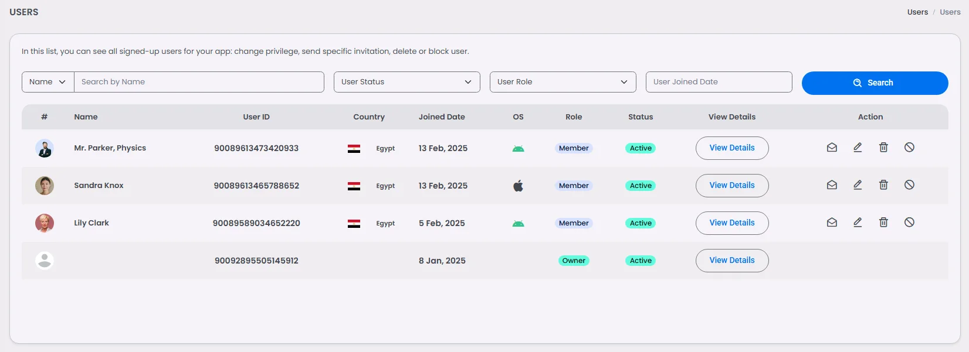The height and width of the screenshot is (352, 969).
Task: Click the Search by Name input field
Action: pyautogui.click(x=199, y=82)
